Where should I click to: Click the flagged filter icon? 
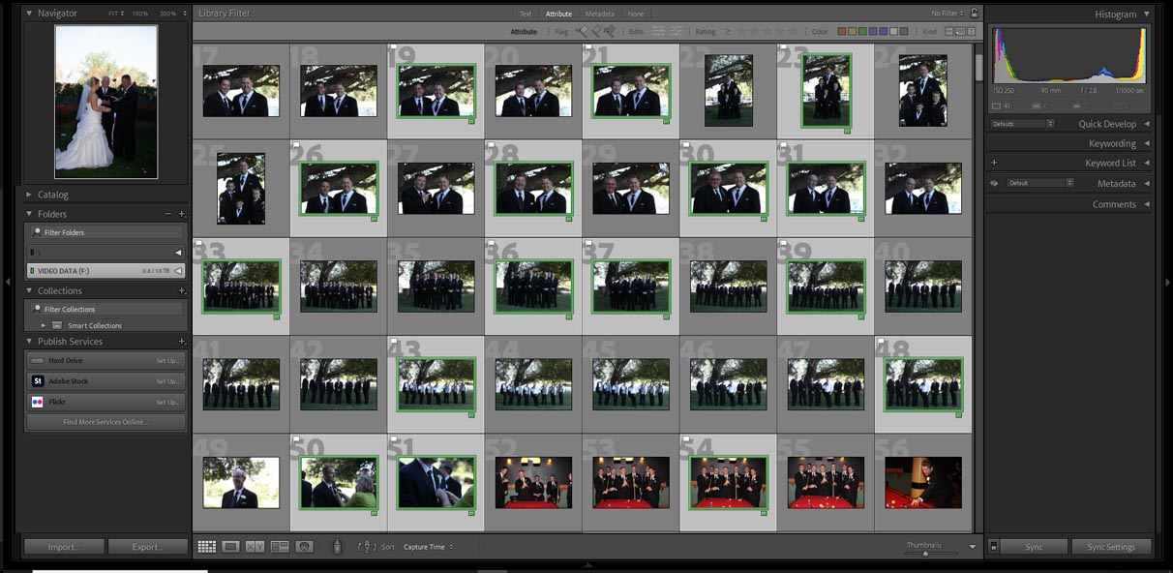(581, 30)
